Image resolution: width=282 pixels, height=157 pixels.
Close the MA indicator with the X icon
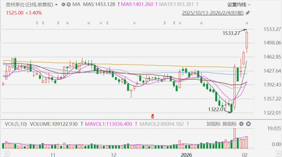click(x=69, y=4)
